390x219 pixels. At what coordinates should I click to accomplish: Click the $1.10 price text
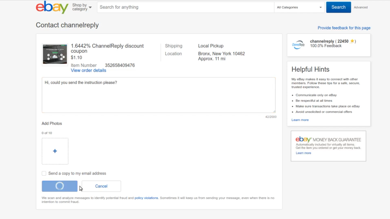tap(76, 58)
